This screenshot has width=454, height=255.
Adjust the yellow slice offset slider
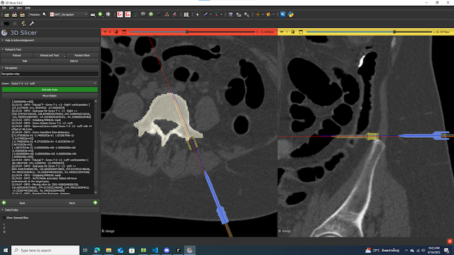(369, 32)
